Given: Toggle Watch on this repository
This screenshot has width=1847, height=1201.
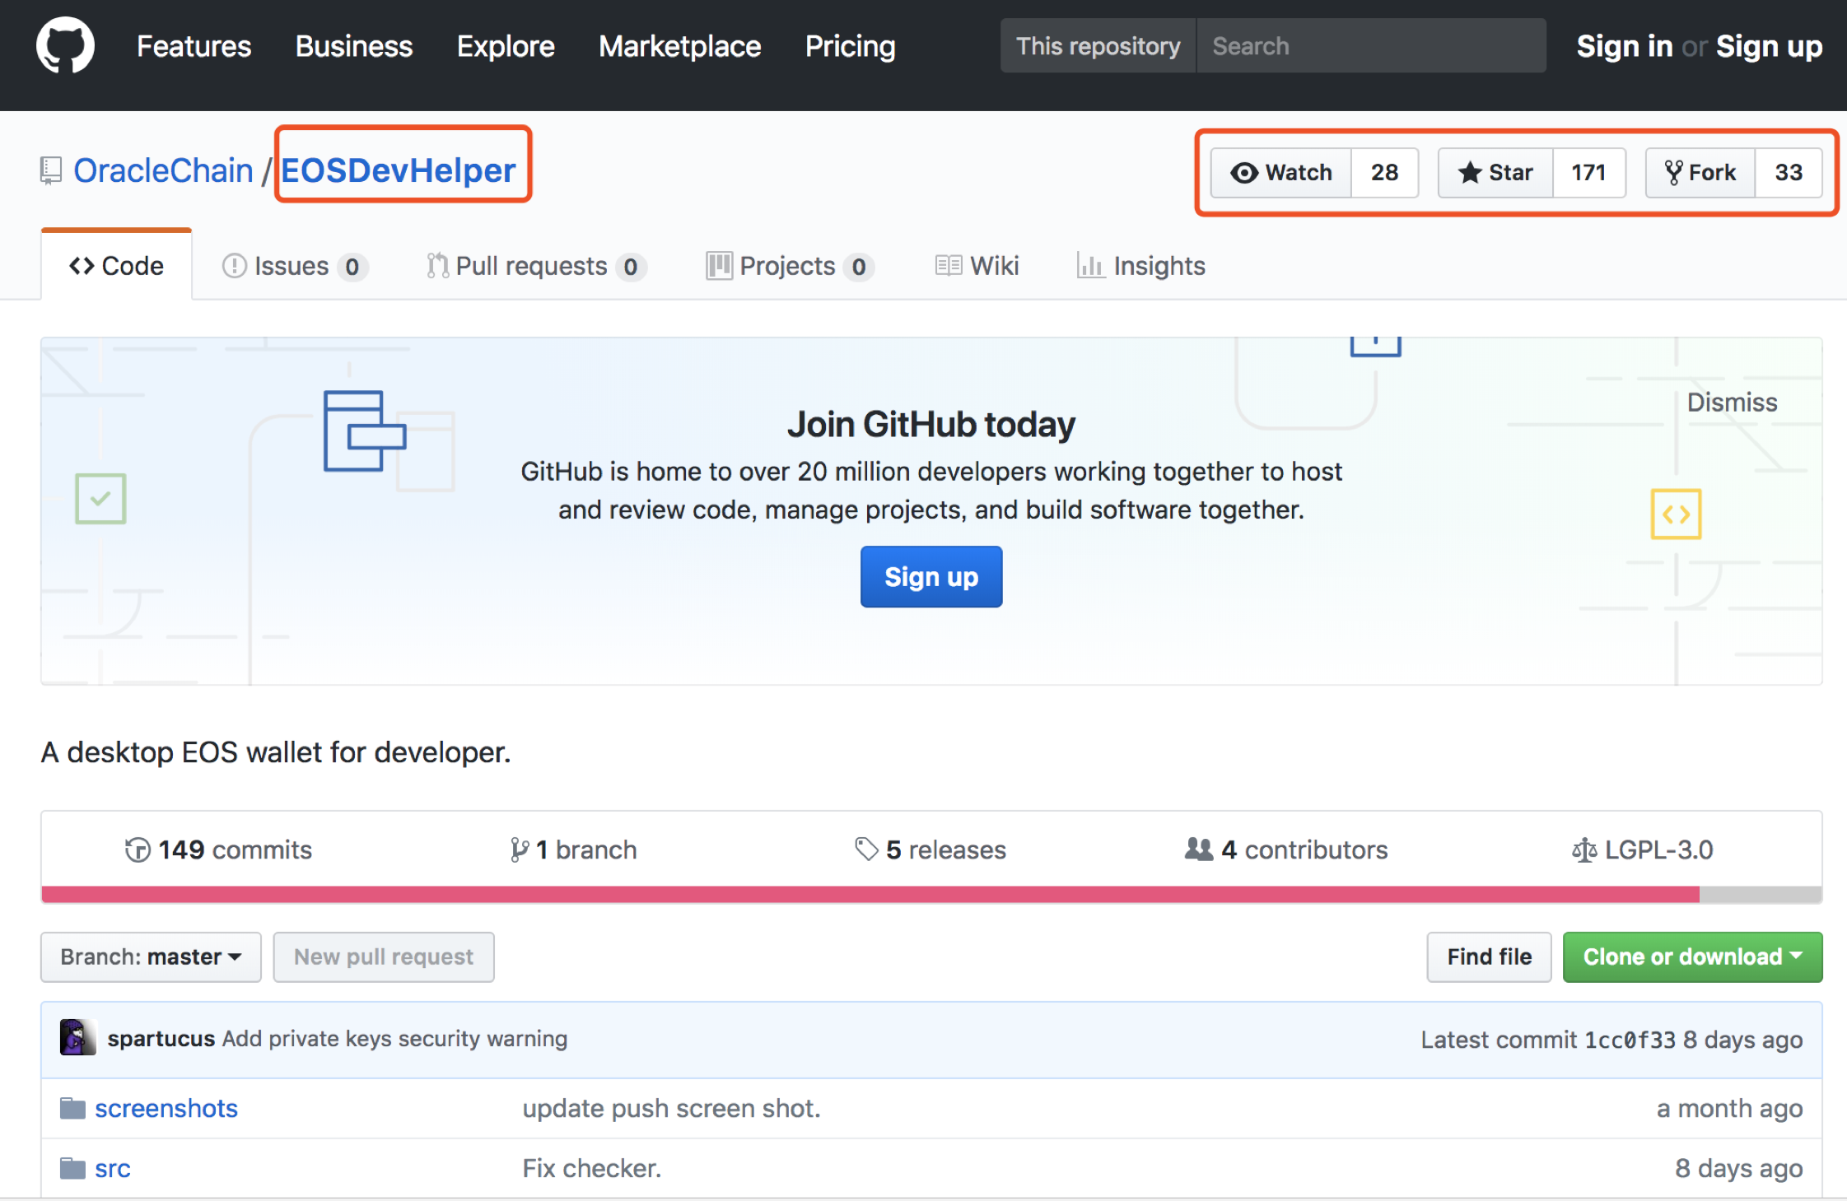Looking at the screenshot, I should 1281,173.
